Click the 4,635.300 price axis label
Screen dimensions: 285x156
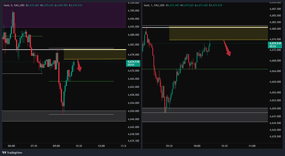(133, 141)
